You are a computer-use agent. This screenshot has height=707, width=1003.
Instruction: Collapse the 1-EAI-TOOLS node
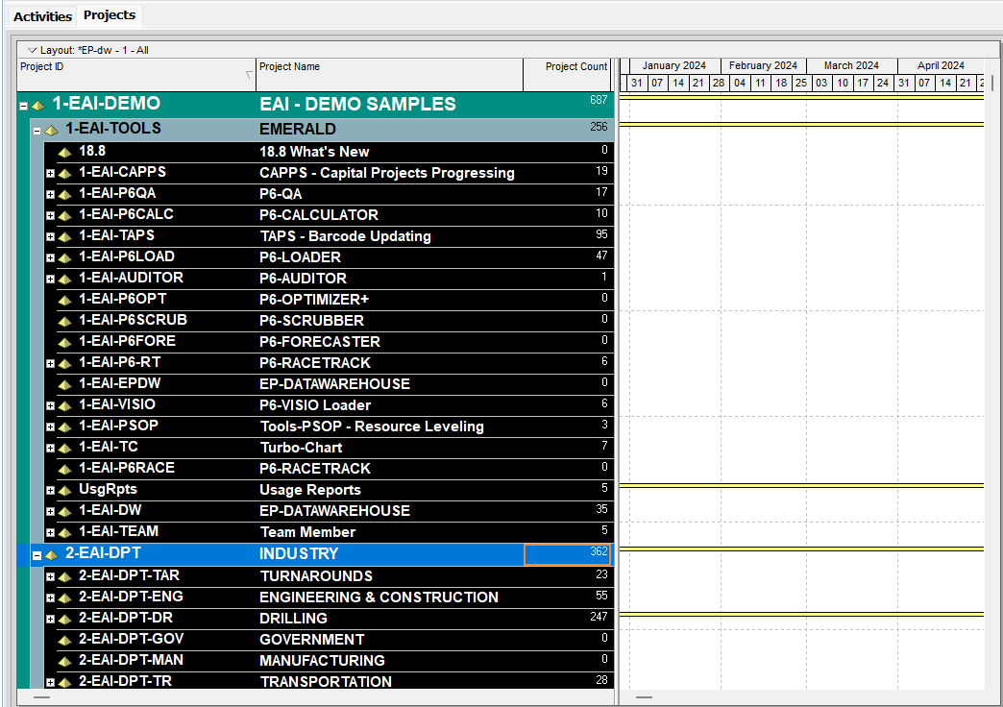click(37, 131)
